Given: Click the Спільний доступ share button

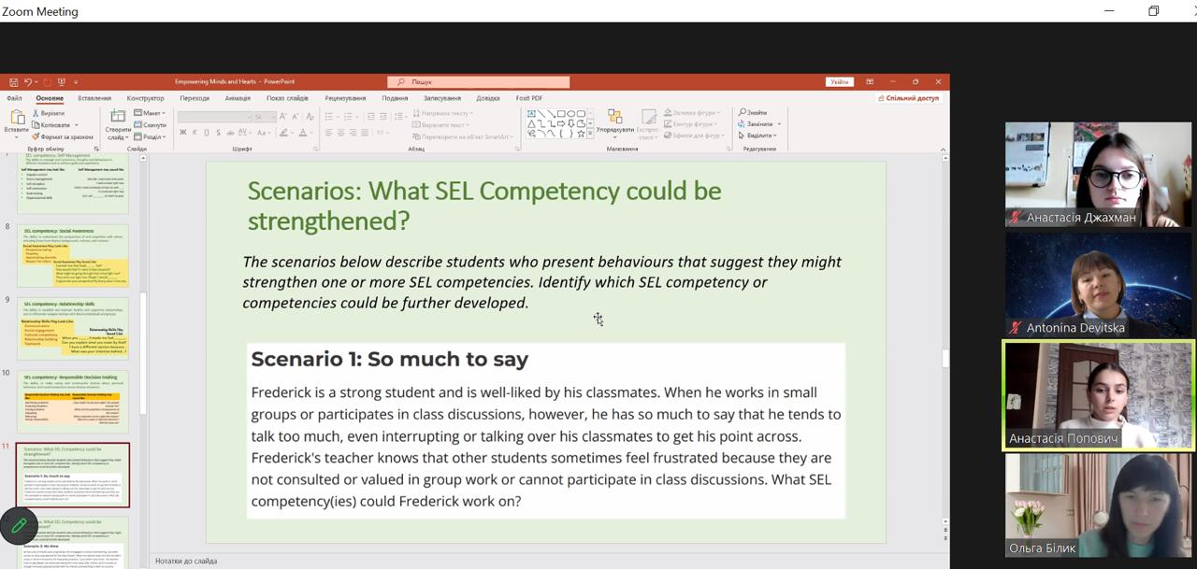Looking at the screenshot, I should click(x=910, y=98).
